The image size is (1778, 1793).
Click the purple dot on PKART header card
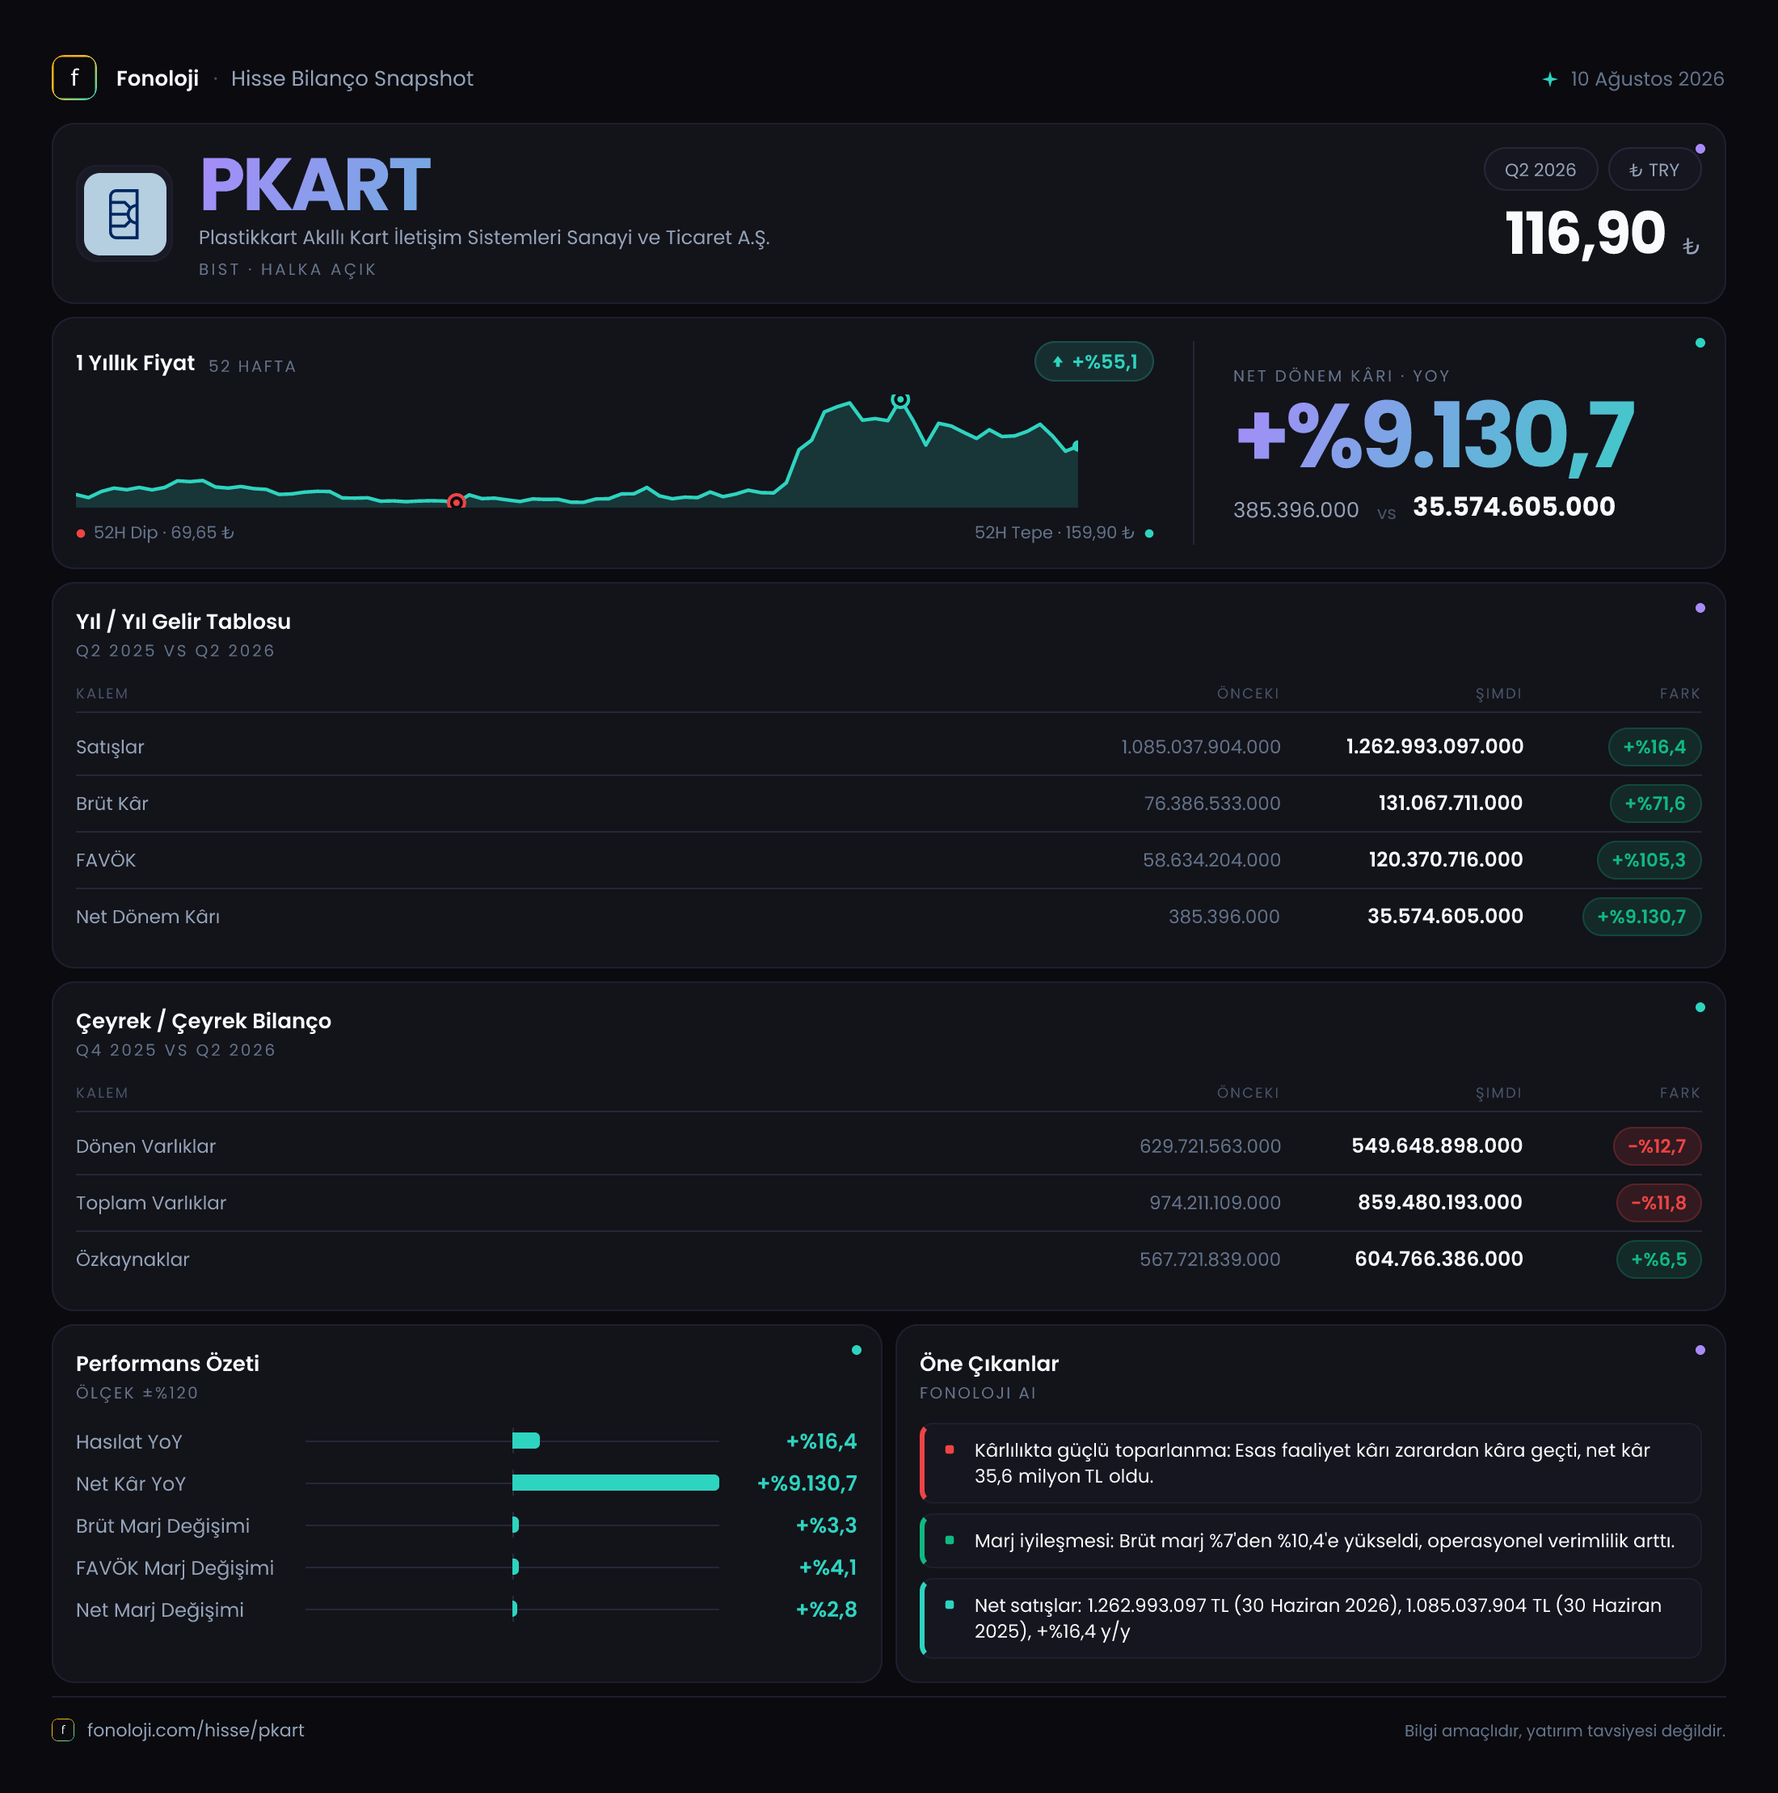(x=1700, y=149)
